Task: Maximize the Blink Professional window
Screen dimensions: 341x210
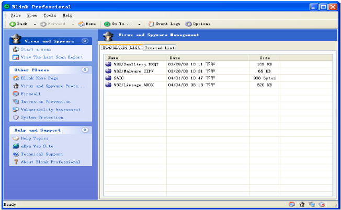Action: [323, 7]
